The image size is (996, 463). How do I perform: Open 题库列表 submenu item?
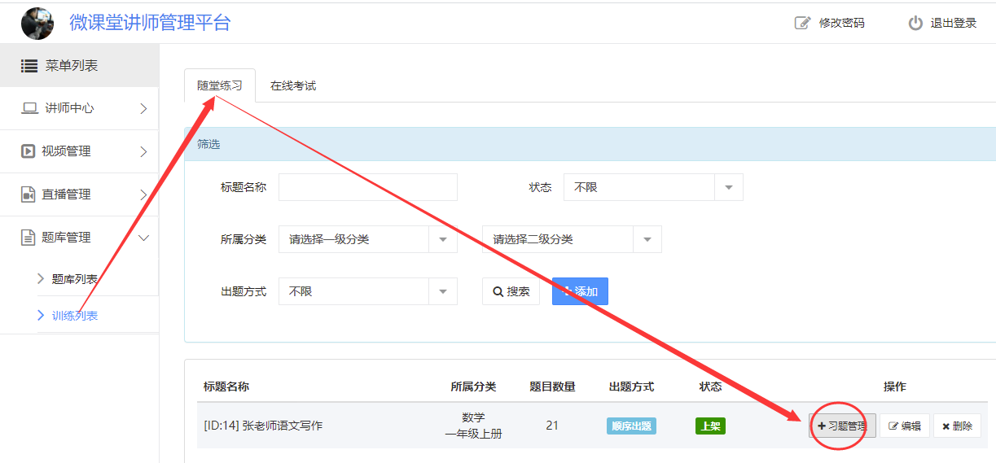[75, 279]
